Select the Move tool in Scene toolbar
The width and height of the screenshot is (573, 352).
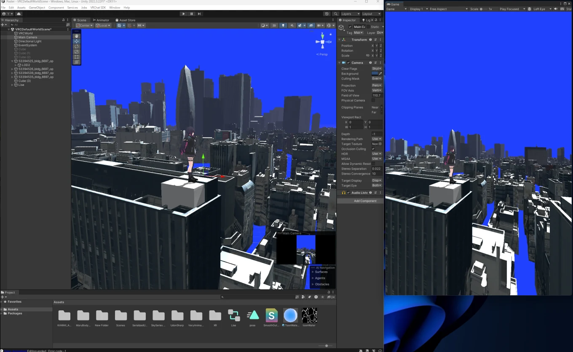(76, 41)
